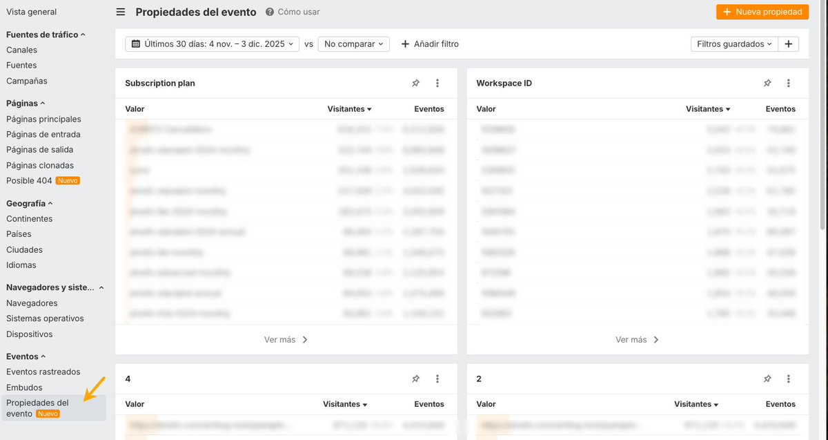
Task: Click Valor column header in Subscription plan
Action: 135,109
